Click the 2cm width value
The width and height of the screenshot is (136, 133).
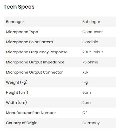tap(87, 103)
